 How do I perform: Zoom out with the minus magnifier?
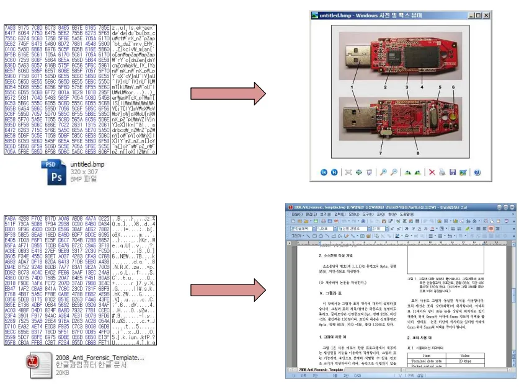coord(394,172)
